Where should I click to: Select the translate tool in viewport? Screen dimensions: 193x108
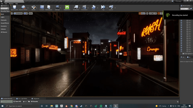140,13
